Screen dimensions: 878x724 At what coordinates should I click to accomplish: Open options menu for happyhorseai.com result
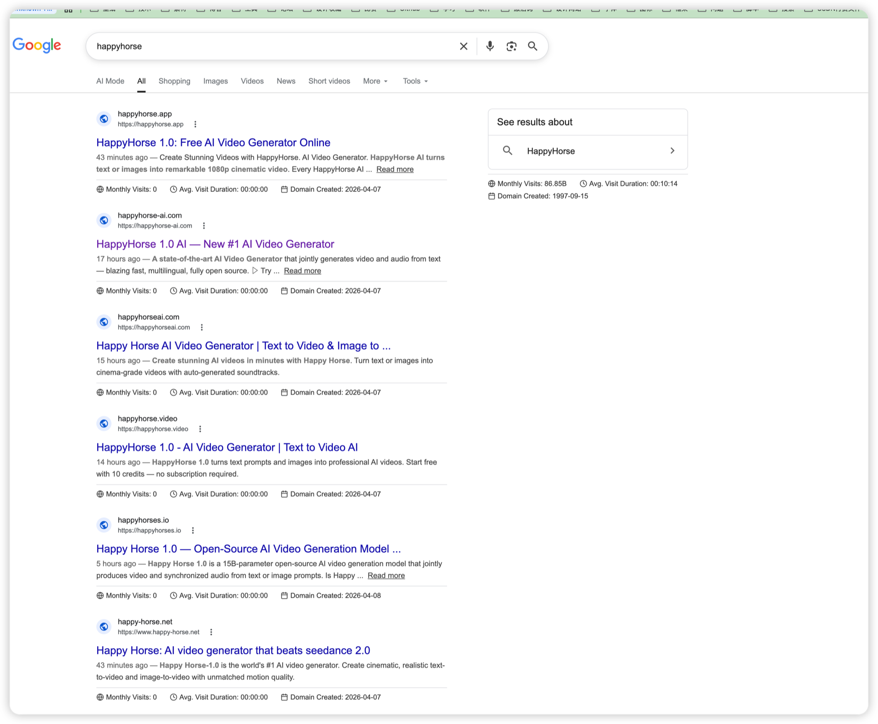pos(202,327)
